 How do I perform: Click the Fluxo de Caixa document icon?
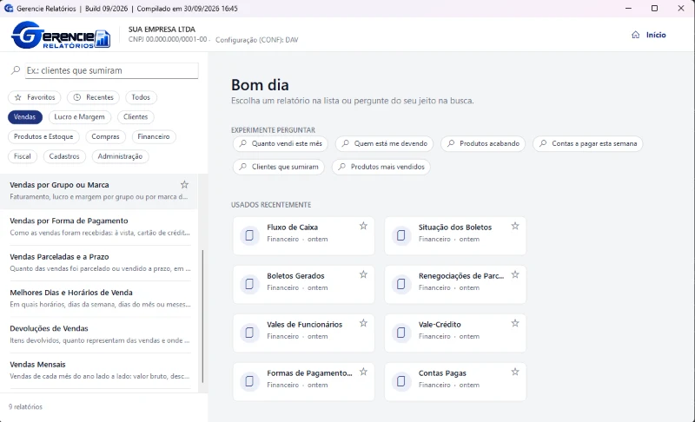[249, 235]
